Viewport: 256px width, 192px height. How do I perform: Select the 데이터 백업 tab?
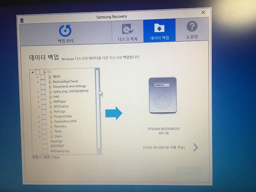pos(159,31)
